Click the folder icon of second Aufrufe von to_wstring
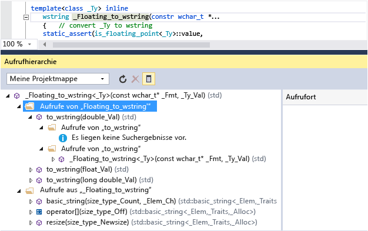The width and height of the screenshot is (368, 231). [52, 149]
